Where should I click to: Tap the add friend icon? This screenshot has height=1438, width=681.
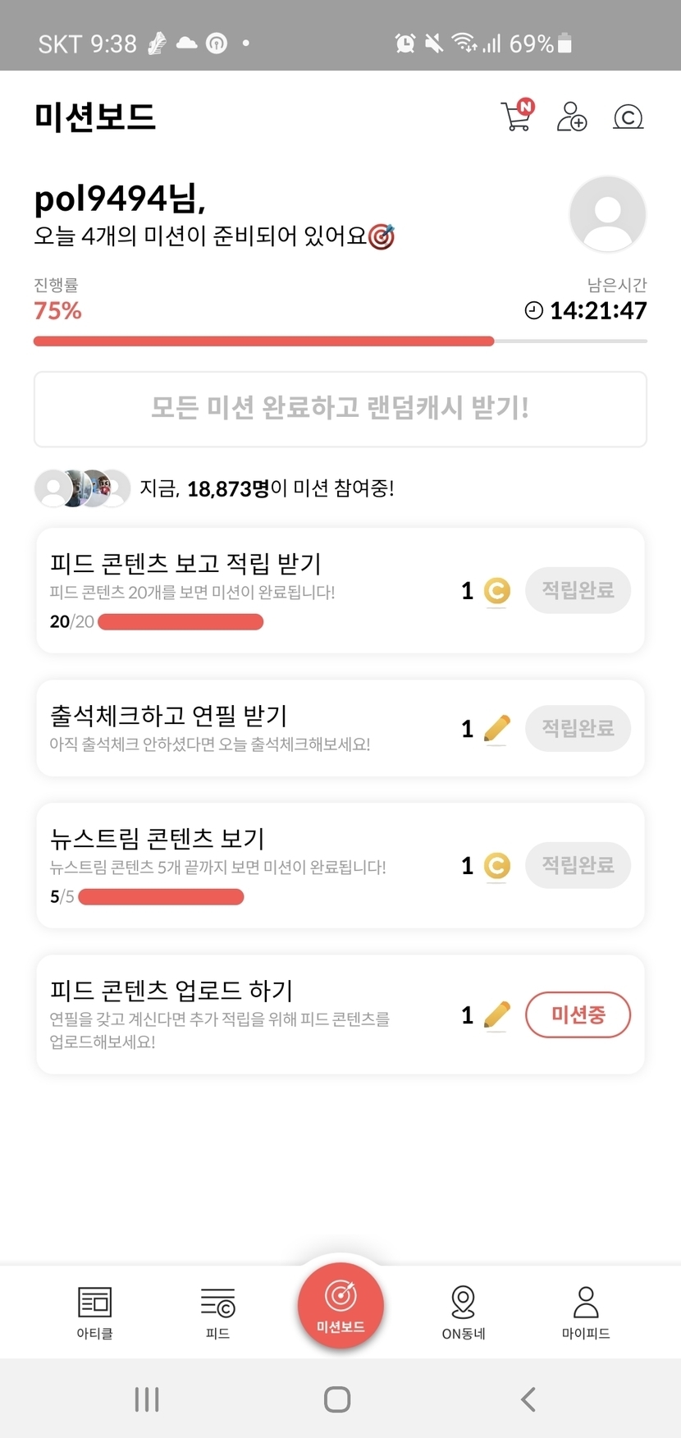coord(571,117)
